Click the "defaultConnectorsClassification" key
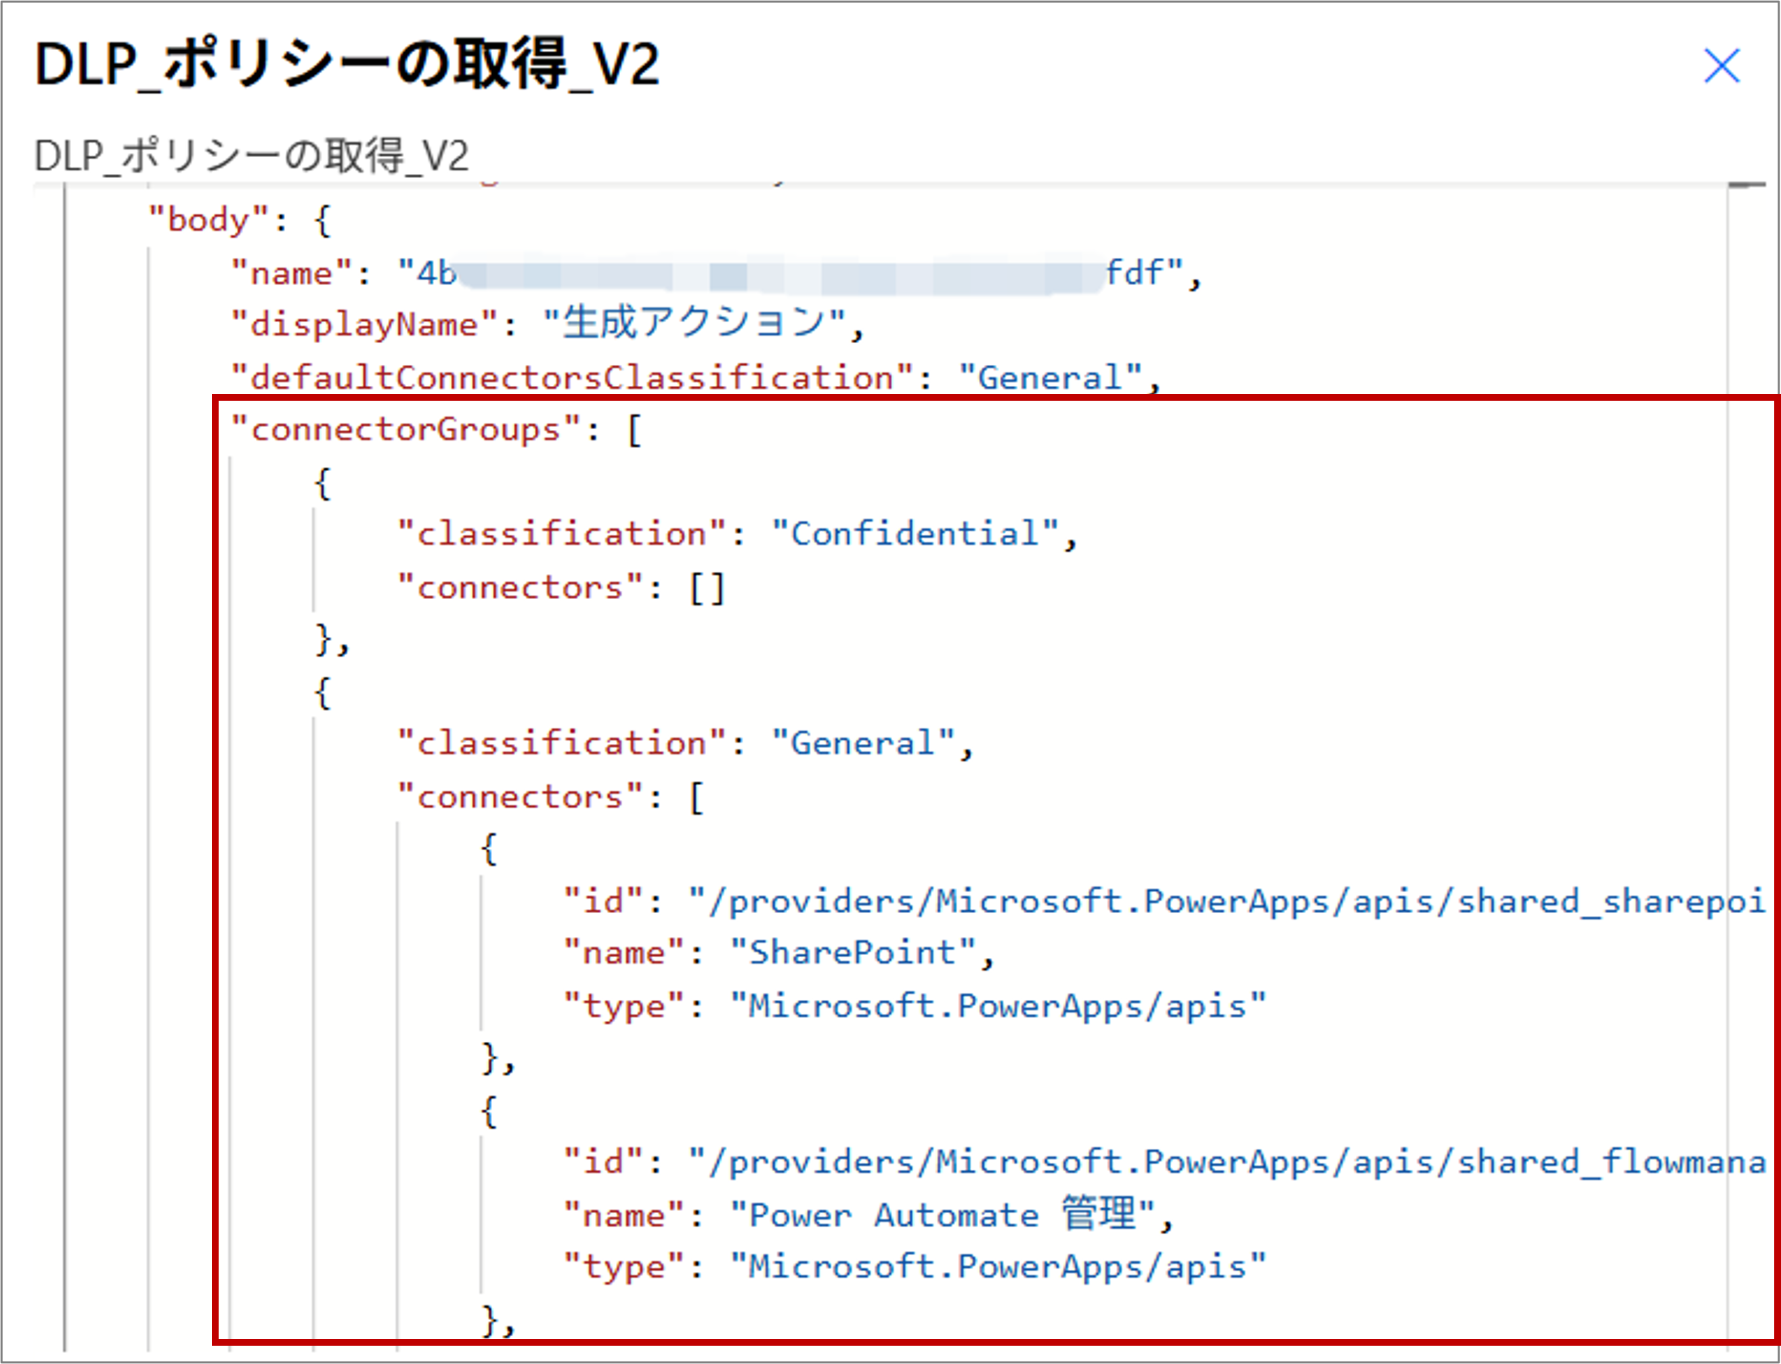Screen dimensions: 1781x1364 [572, 378]
